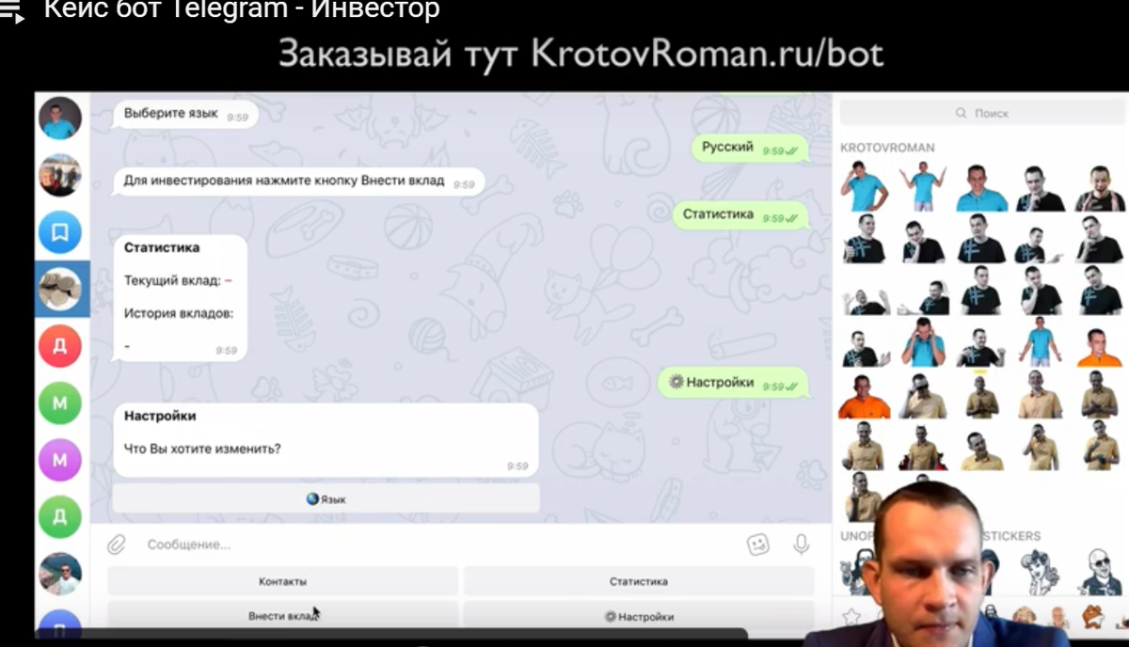Select the coins avatar chat in sidebar

60,289
